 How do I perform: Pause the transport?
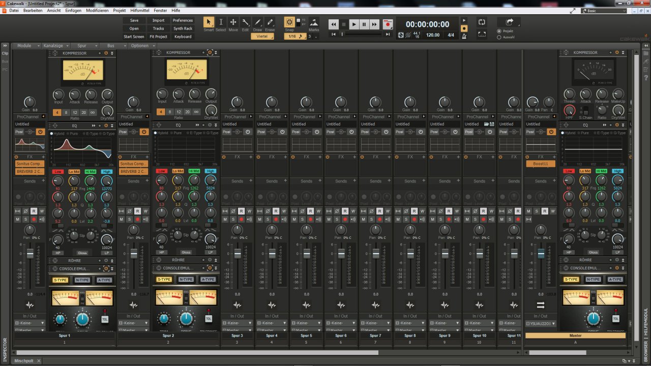[x=365, y=24]
